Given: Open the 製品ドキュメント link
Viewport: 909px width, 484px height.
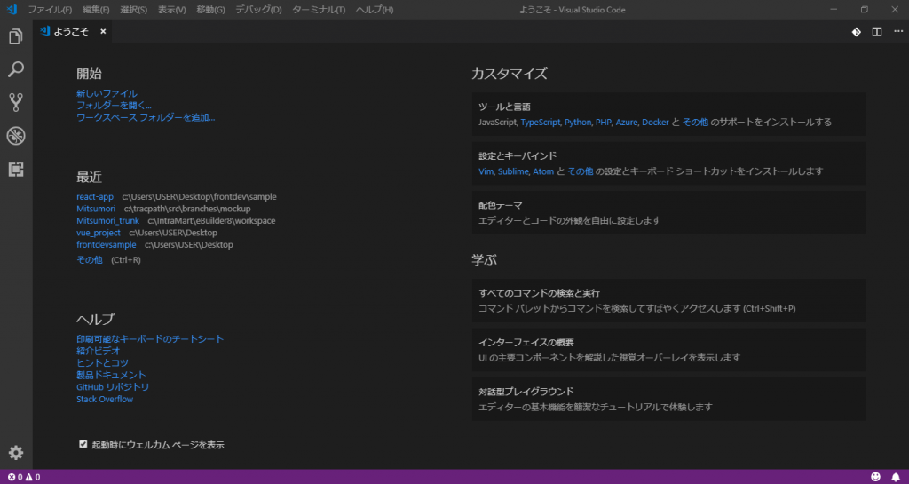Looking at the screenshot, I should [x=111, y=375].
